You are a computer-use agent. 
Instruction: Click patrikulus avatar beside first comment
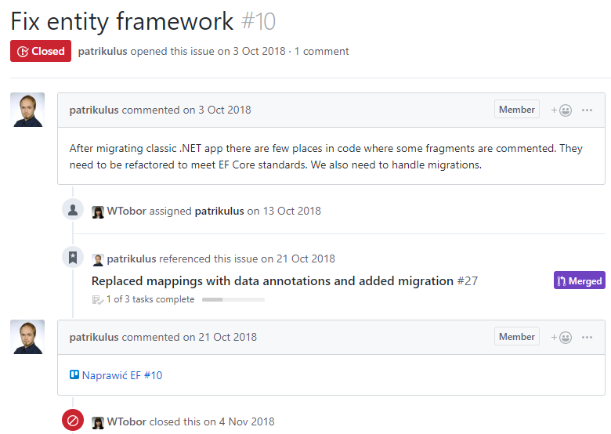pyautogui.click(x=27, y=110)
